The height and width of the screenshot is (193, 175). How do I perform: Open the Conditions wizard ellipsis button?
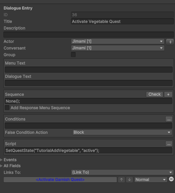pos(169,119)
